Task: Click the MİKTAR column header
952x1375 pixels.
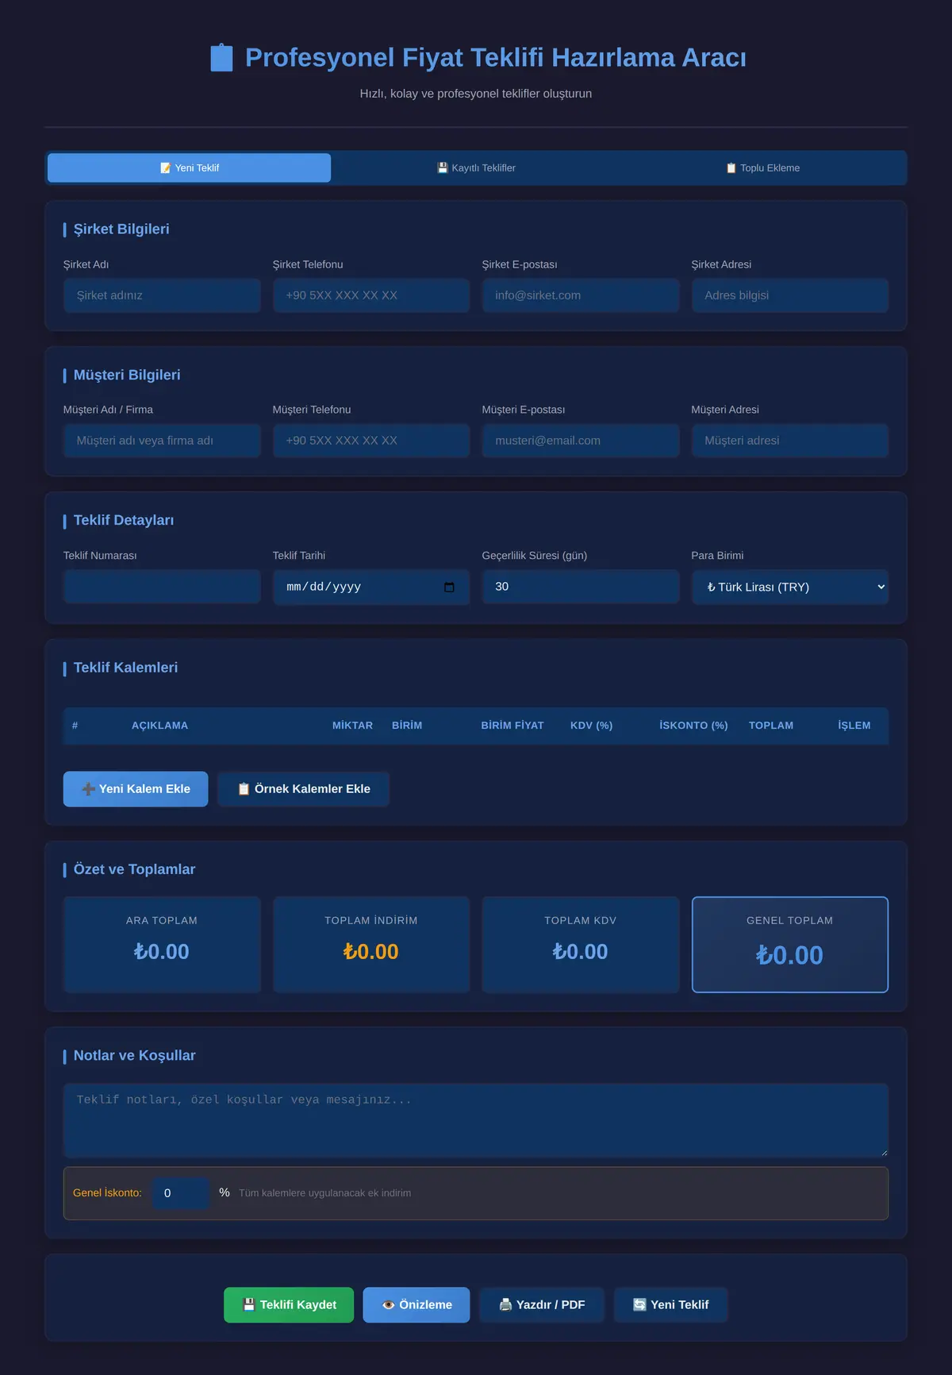Action: 352,726
